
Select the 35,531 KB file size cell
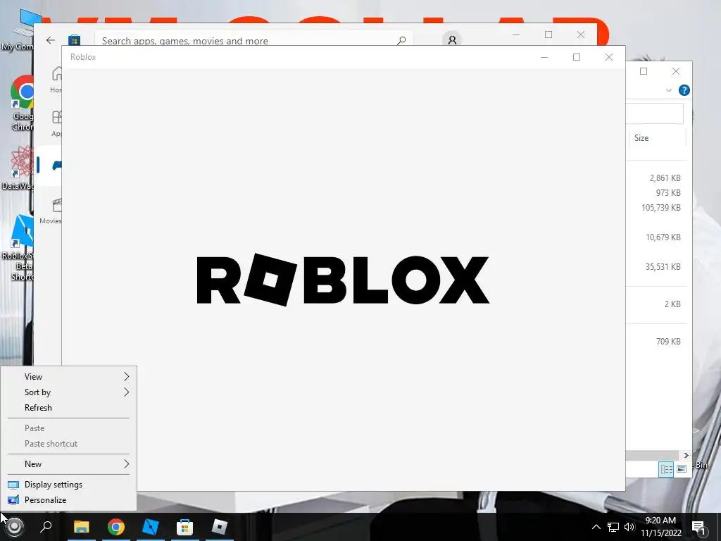663,267
